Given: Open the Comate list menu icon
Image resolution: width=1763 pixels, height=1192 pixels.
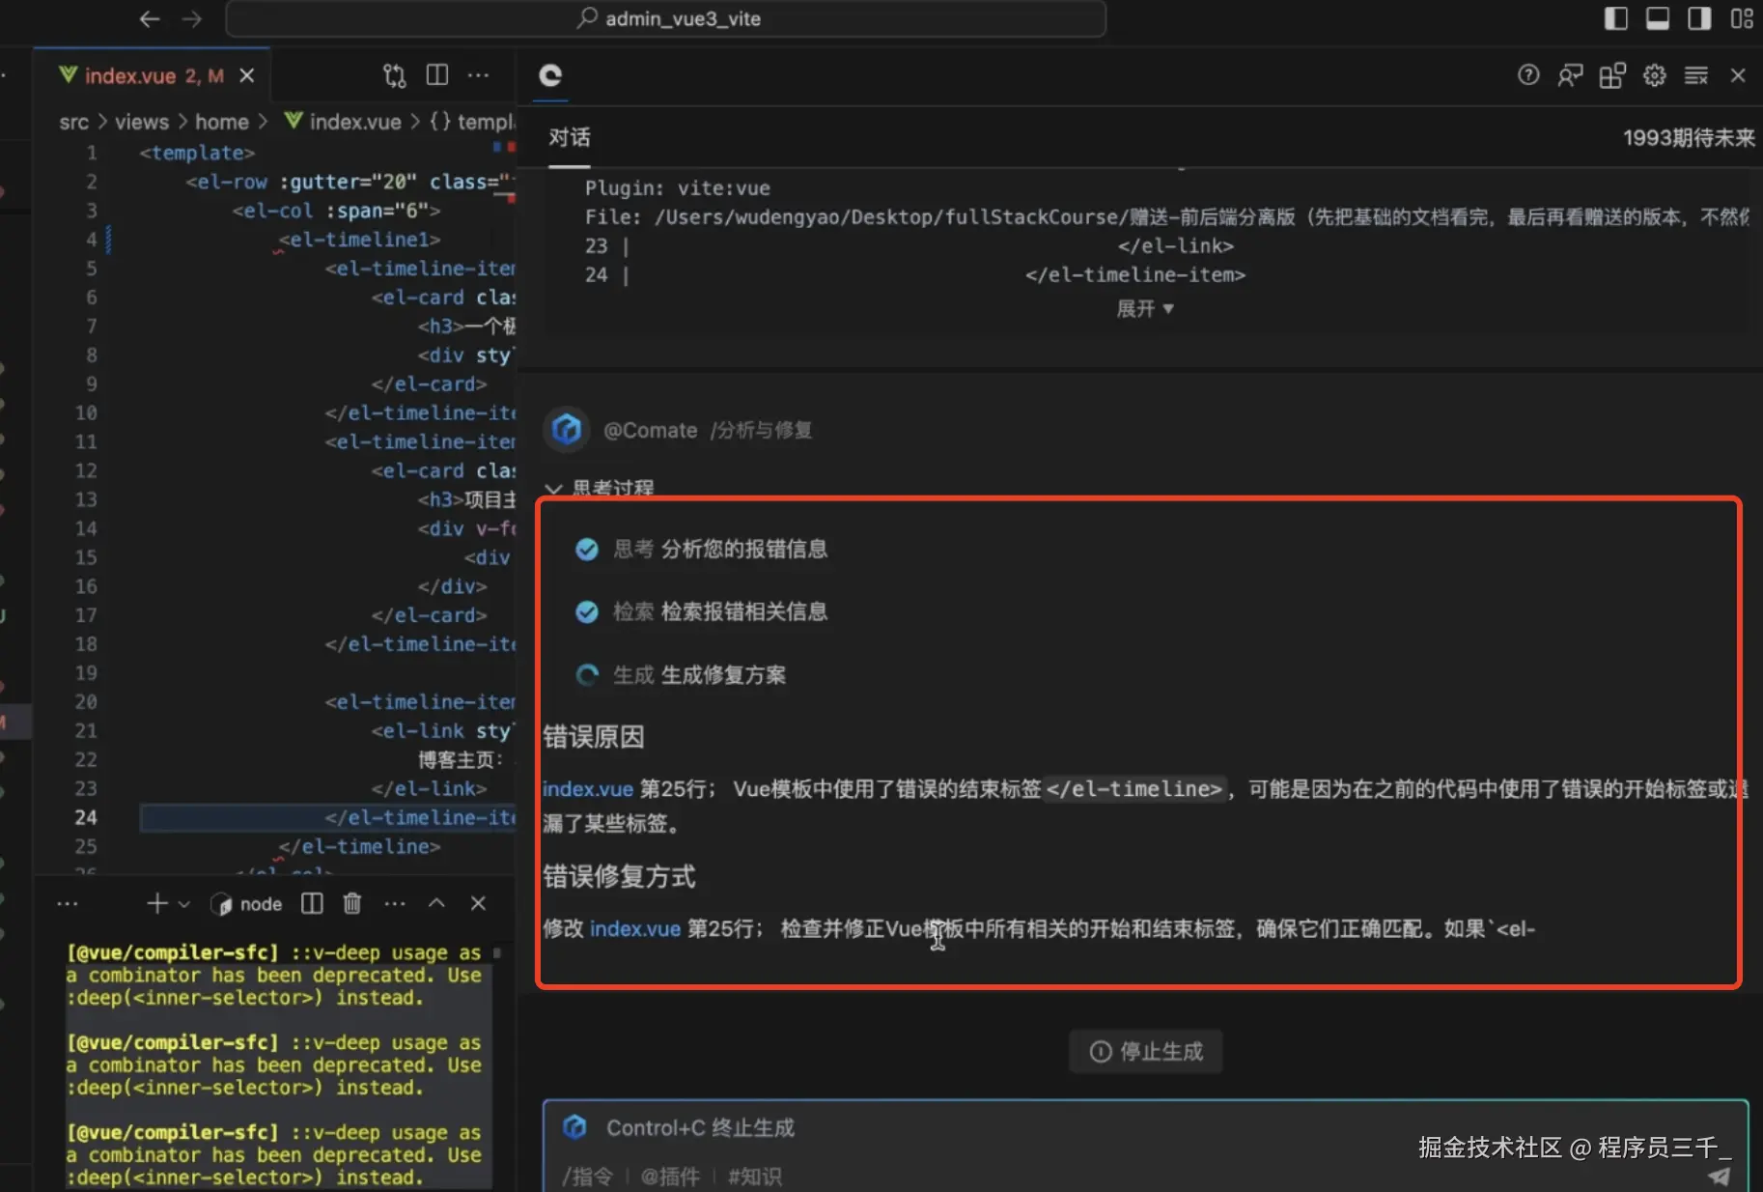Looking at the screenshot, I should (1696, 75).
